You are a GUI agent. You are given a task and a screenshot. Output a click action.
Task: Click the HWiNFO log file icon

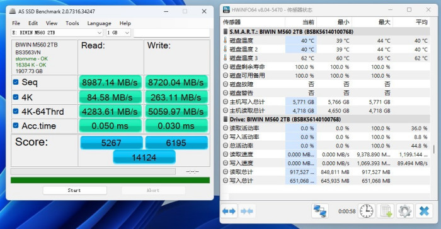(x=386, y=211)
